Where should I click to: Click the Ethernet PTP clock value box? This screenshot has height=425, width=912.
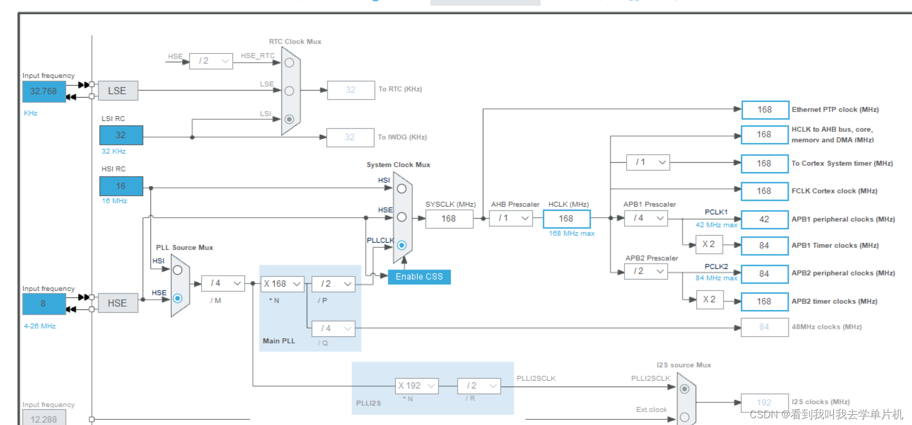765,110
